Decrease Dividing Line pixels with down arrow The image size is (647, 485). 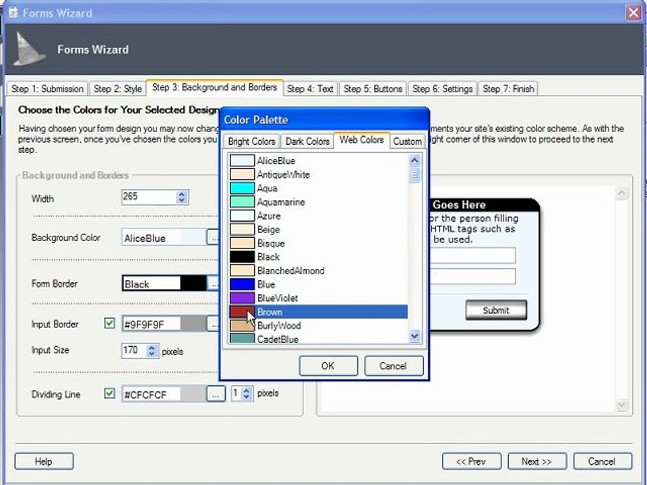pos(247,397)
